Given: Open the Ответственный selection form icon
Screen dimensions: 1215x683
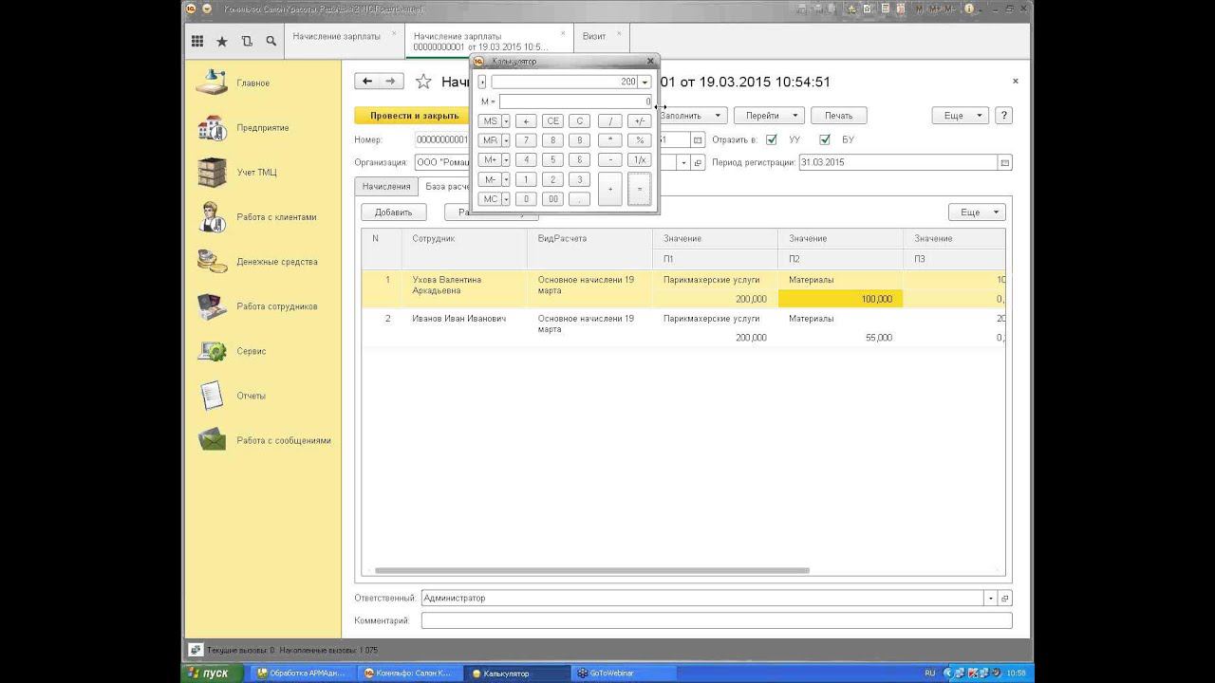Looking at the screenshot, I should click(1005, 599).
